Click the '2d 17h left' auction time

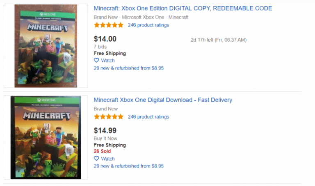click(x=218, y=40)
